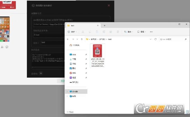Close the Explorer window
The height and width of the screenshot is (117, 190).
pos(186,24)
